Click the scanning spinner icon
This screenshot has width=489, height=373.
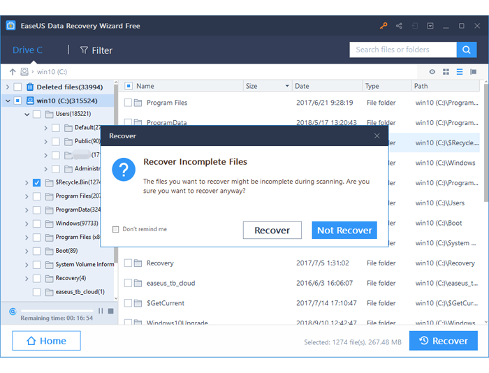coord(13,311)
